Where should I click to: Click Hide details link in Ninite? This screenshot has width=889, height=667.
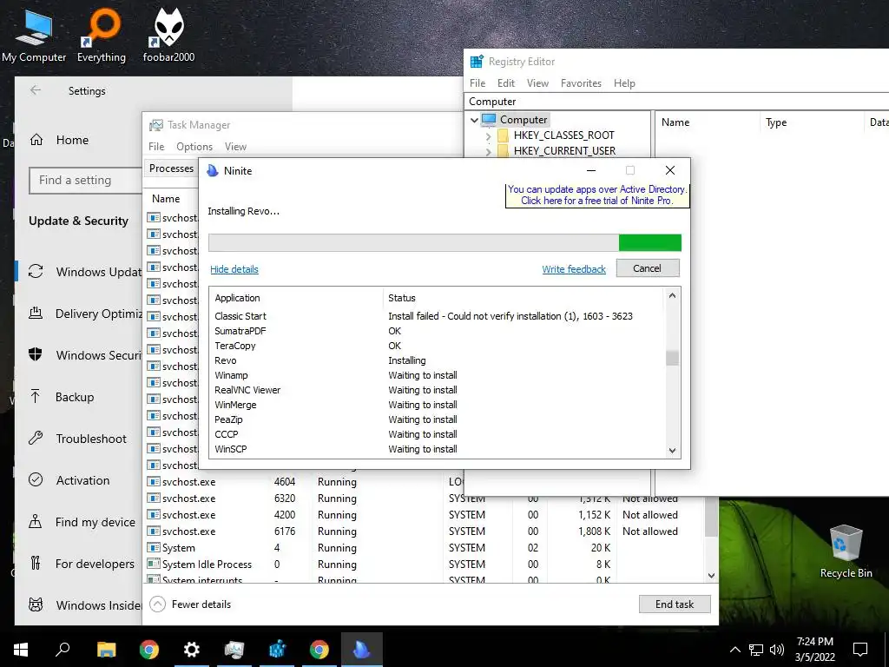(234, 269)
